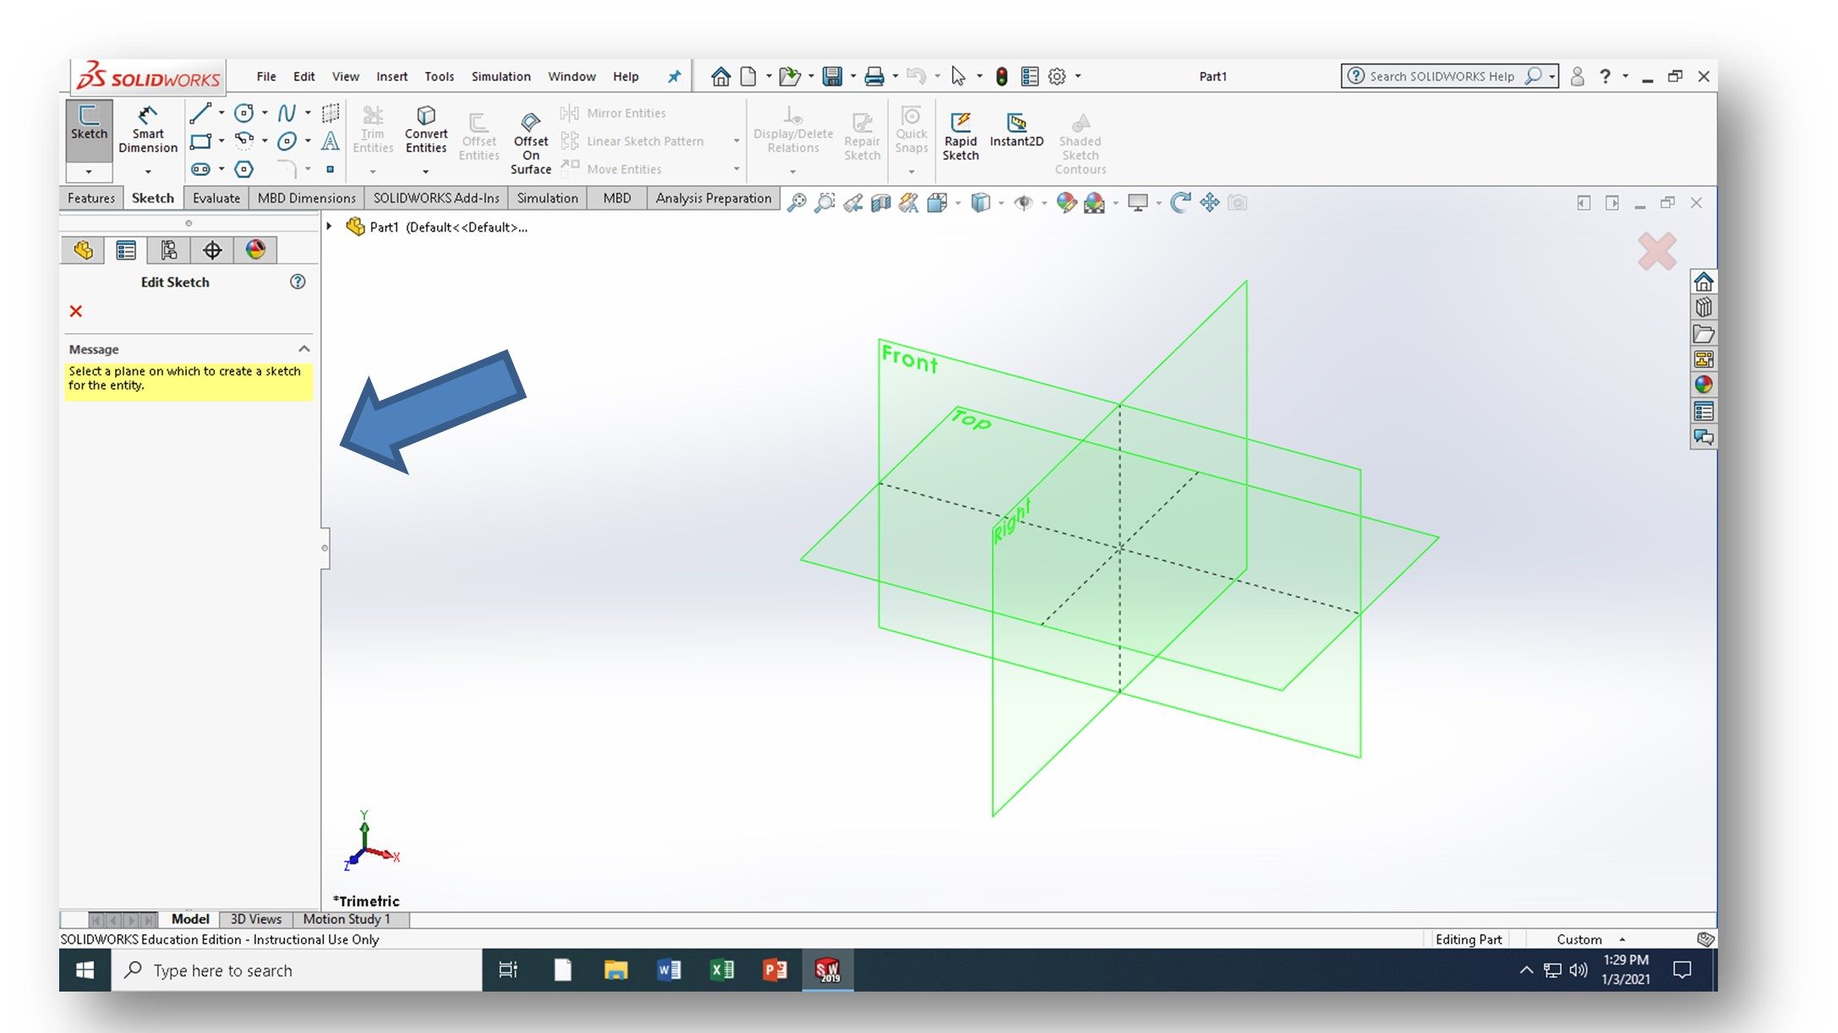
Task: Open SOLIDWORKS Resources in task pane
Action: click(x=1704, y=281)
